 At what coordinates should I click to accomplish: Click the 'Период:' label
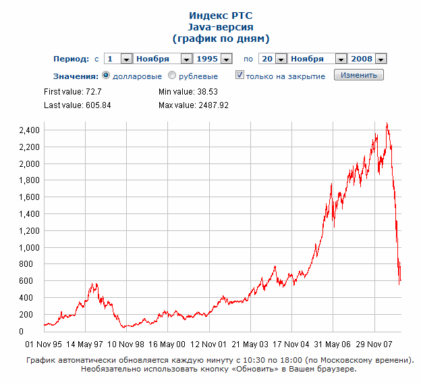tap(71, 59)
